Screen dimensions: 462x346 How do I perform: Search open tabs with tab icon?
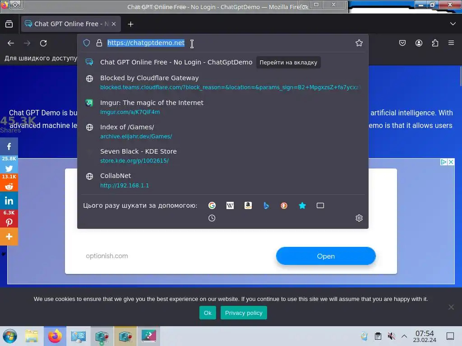pos(320,205)
